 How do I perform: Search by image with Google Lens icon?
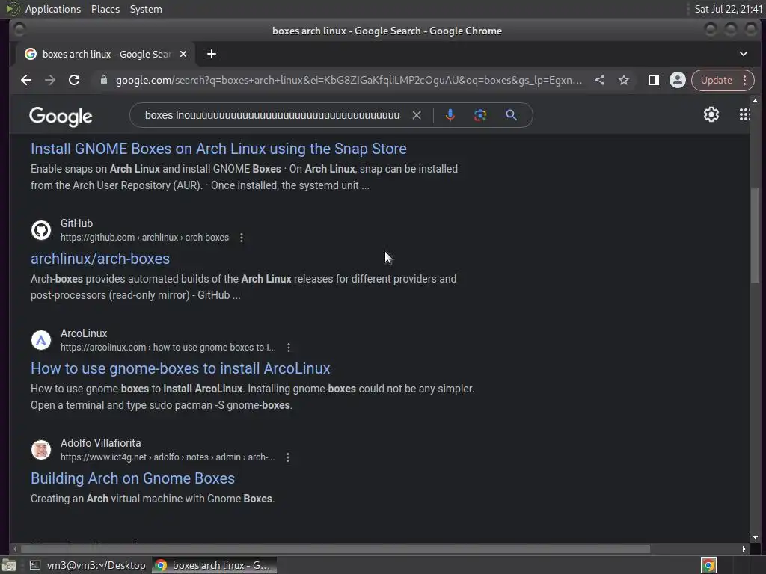[x=479, y=115]
